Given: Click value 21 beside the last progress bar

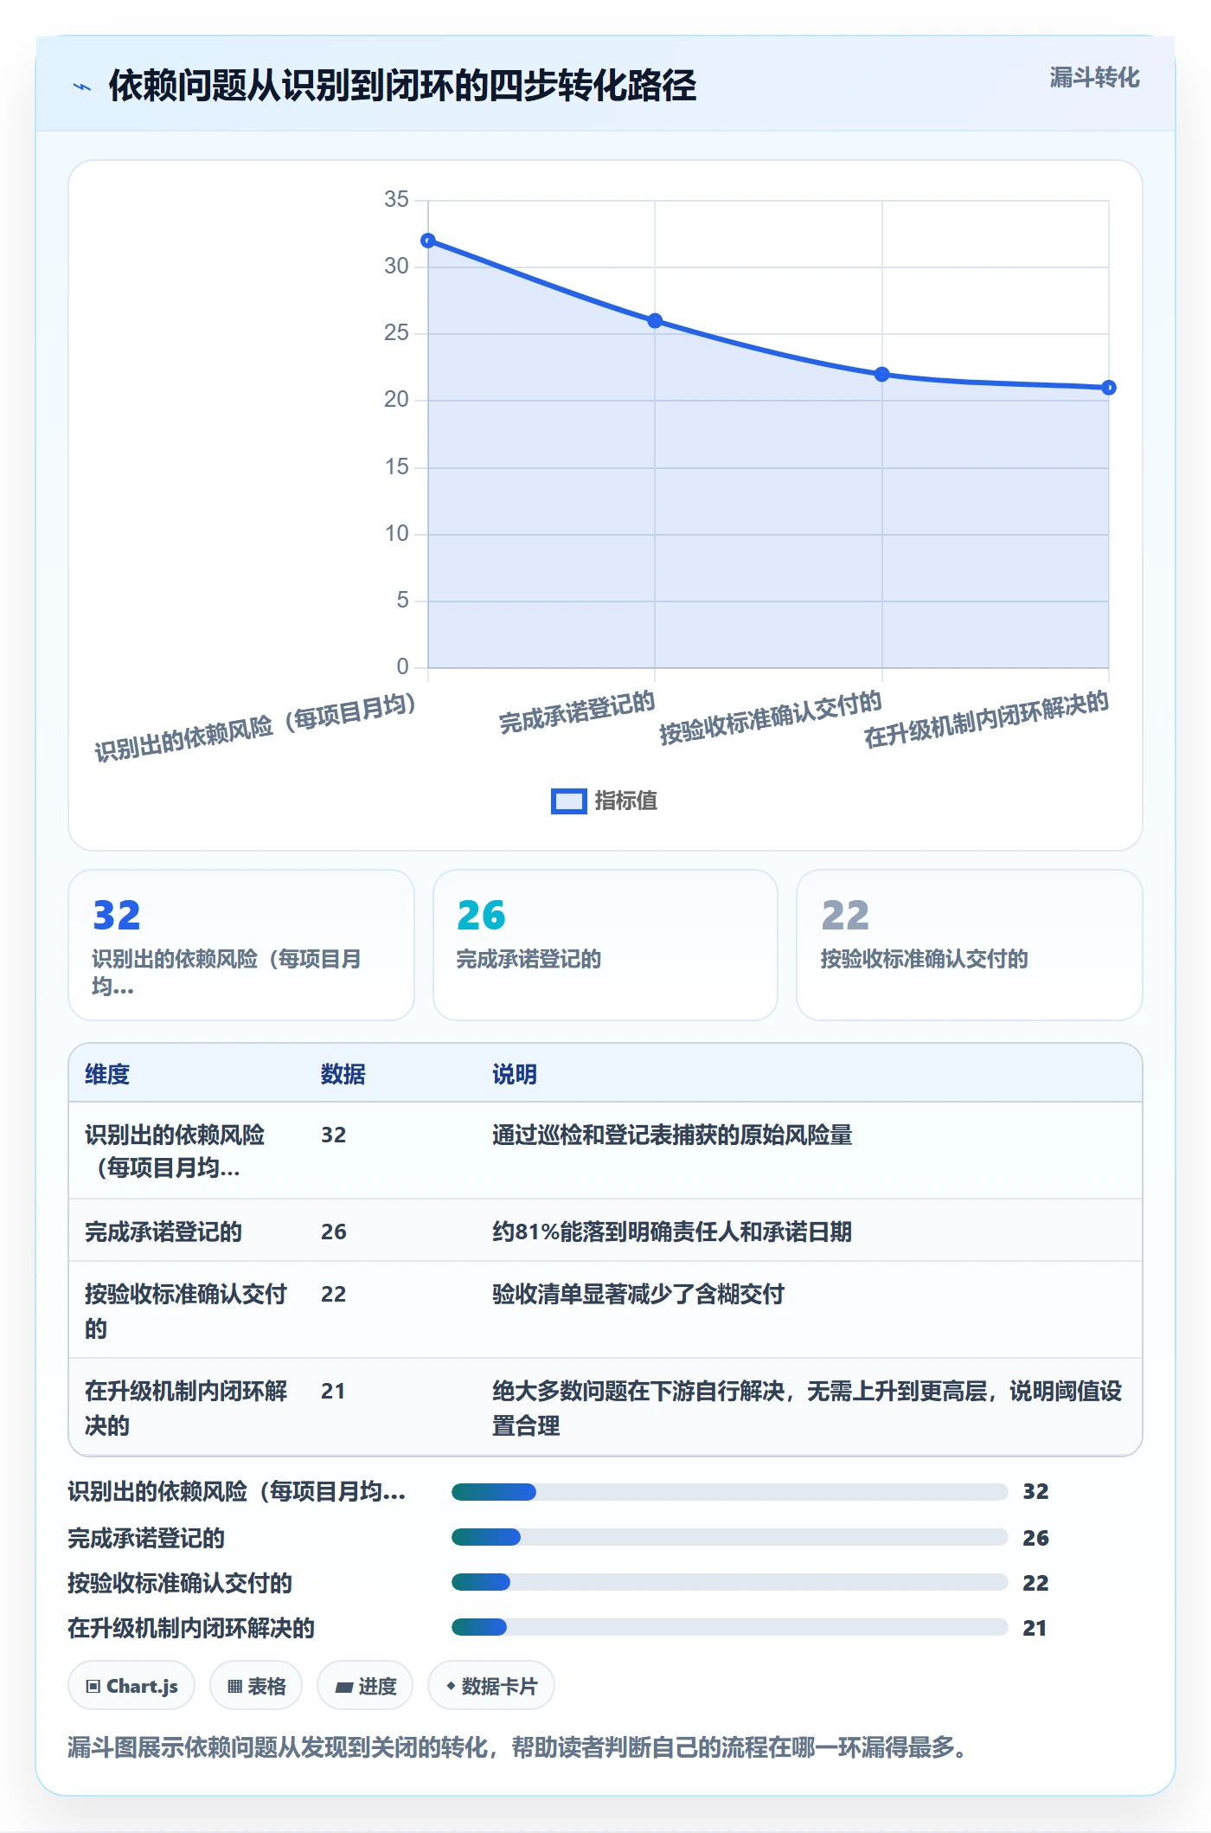Looking at the screenshot, I should (1035, 1628).
